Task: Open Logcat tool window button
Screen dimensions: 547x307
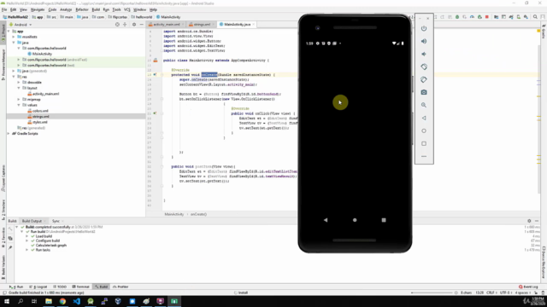Action: pos(38,287)
